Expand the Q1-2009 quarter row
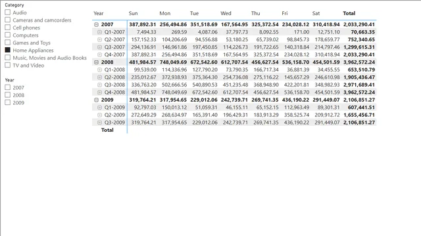The image size is (421, 236). coord(99,108)
